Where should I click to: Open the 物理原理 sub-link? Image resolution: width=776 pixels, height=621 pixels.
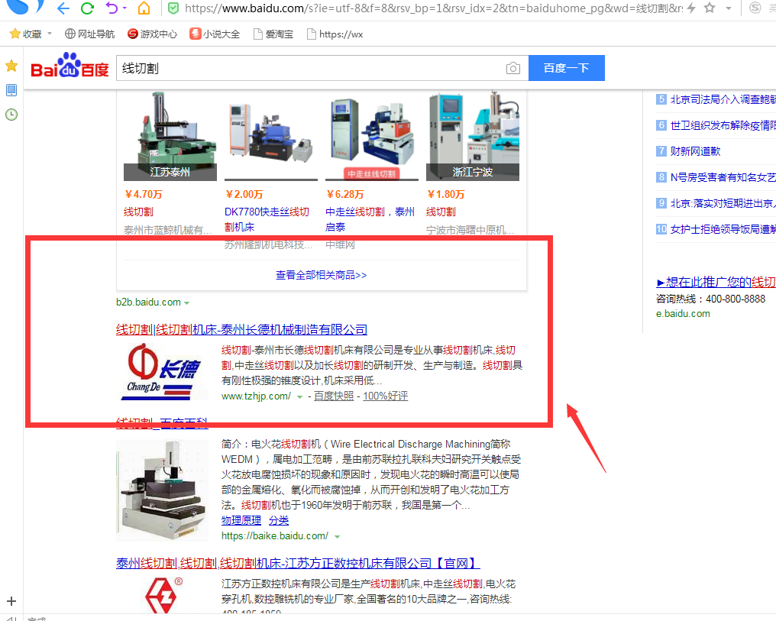[x=241, y=520]
